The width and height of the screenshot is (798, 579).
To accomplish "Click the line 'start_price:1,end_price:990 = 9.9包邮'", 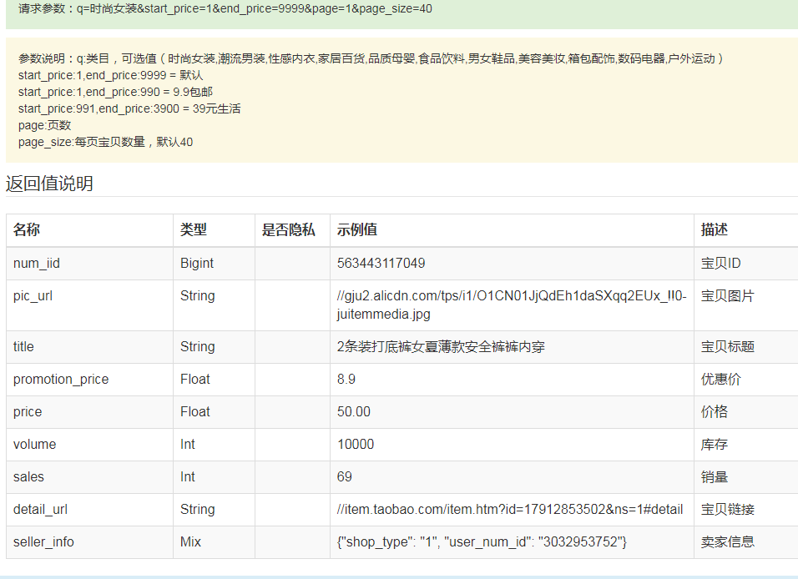I will (x=115, y=92).
